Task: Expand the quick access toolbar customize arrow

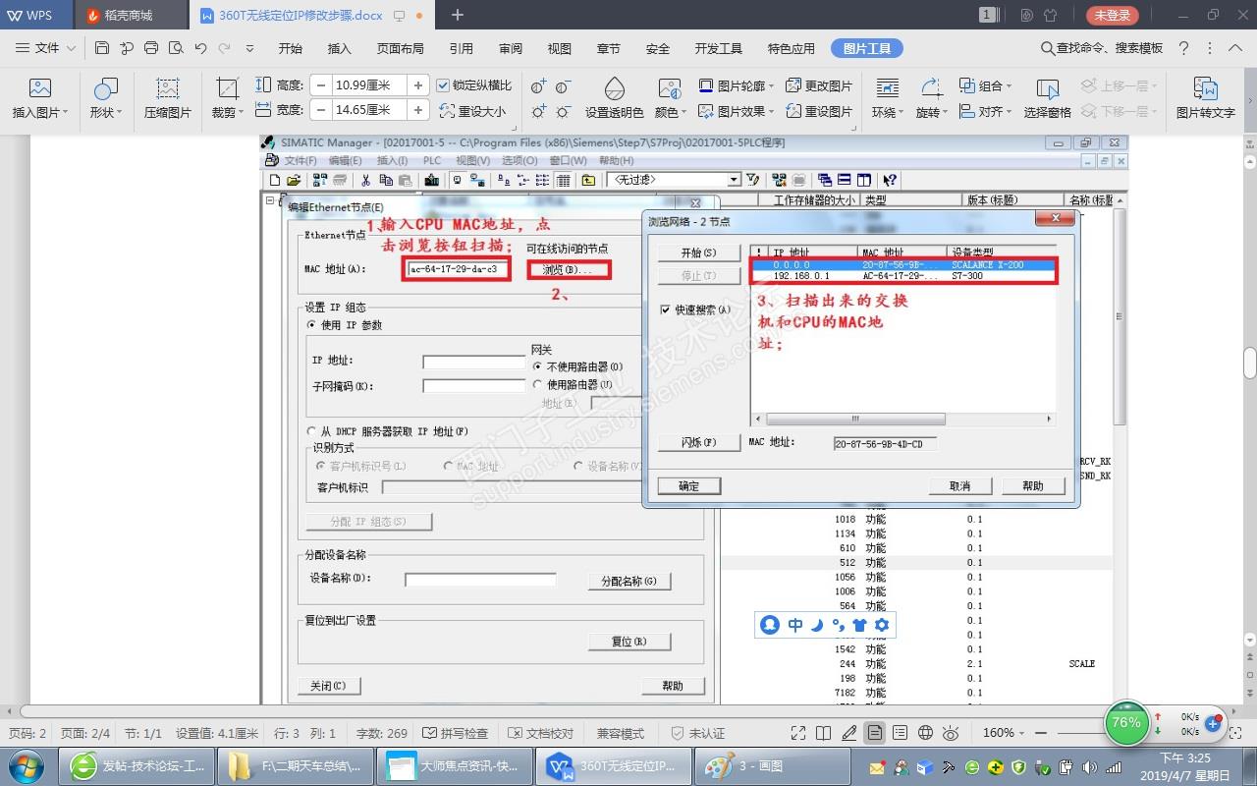Action: [249, 48]
